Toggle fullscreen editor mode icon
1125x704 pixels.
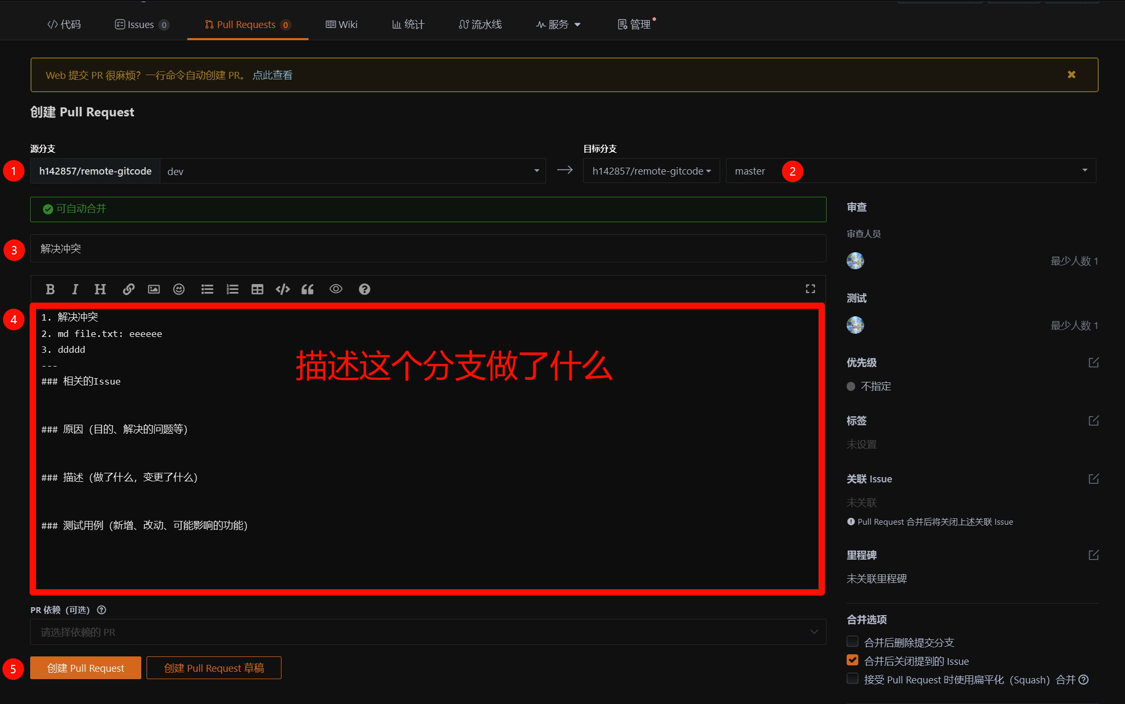click(810, 289)
